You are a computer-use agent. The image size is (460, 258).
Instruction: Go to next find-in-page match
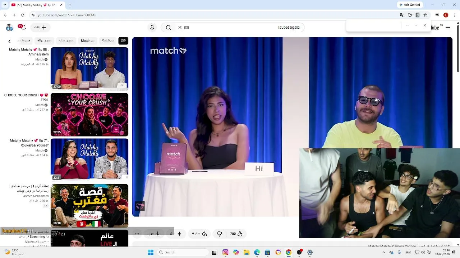(x=416, y=25)
